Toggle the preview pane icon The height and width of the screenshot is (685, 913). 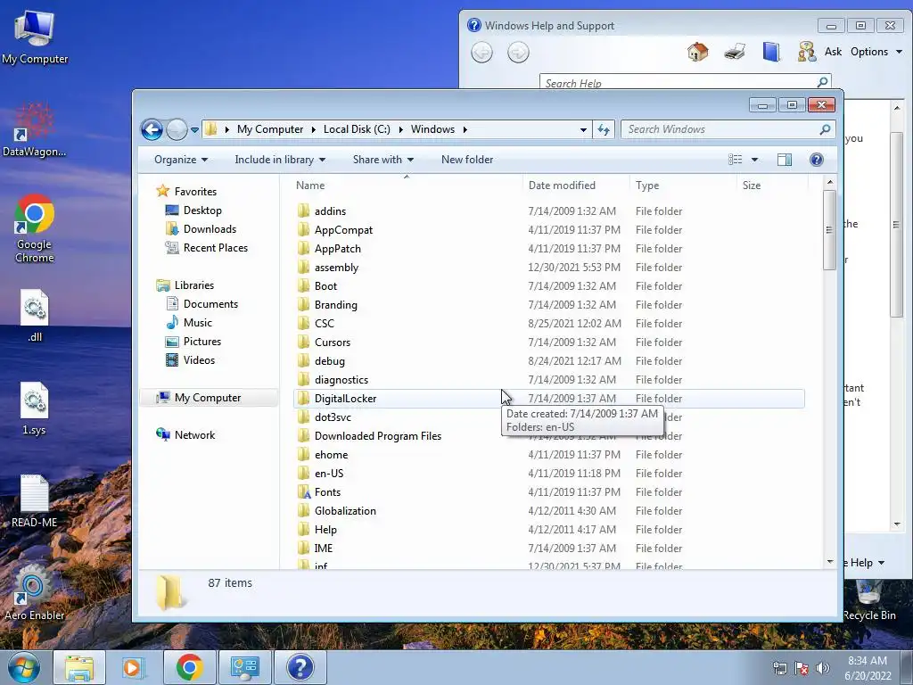[785, 160]
